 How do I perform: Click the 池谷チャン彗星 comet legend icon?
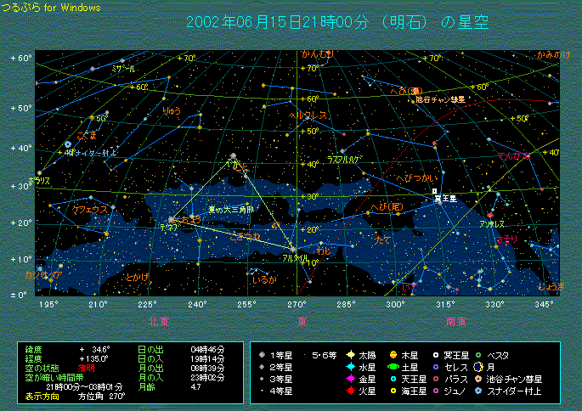(478, 379)
